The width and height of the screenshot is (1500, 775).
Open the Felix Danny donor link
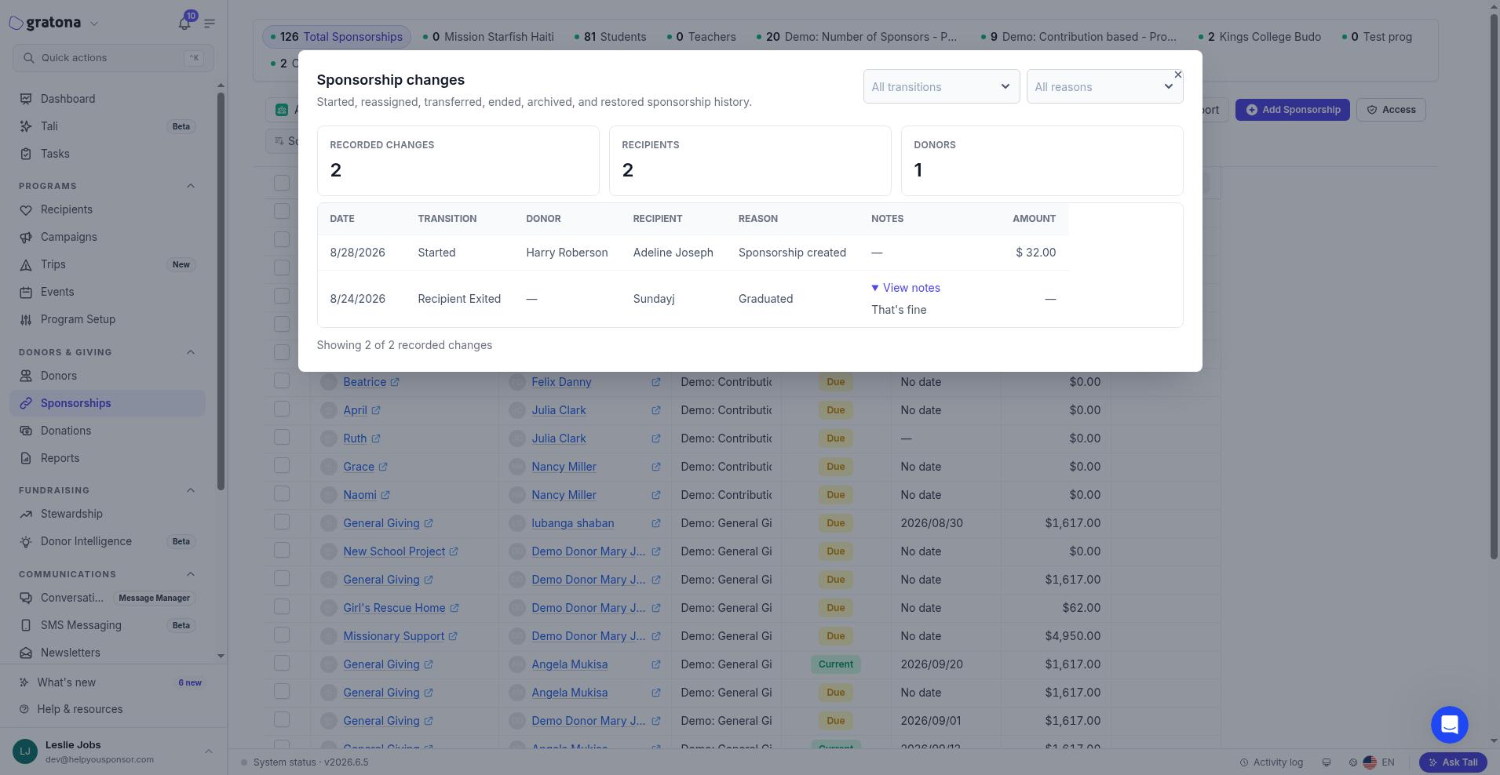(561, 382)
